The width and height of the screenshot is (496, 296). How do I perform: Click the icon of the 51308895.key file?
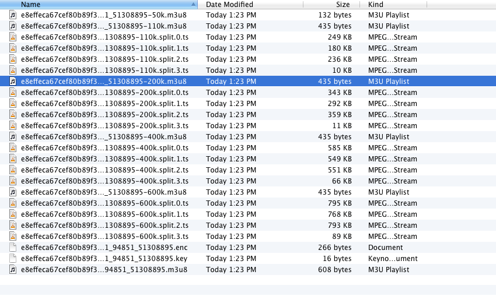point(13,259)
